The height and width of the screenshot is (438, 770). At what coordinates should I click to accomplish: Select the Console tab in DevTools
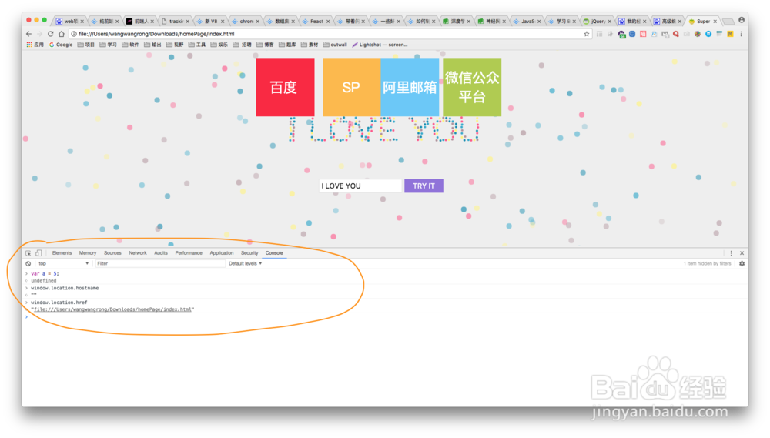(x=274, y=253)
